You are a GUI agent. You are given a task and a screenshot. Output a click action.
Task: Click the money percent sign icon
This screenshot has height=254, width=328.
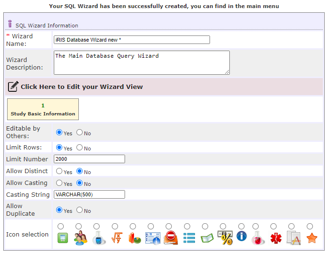(225, 238)
